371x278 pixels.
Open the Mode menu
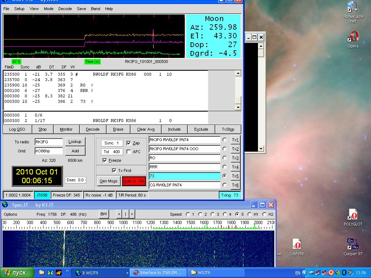[x=49, y=9]
